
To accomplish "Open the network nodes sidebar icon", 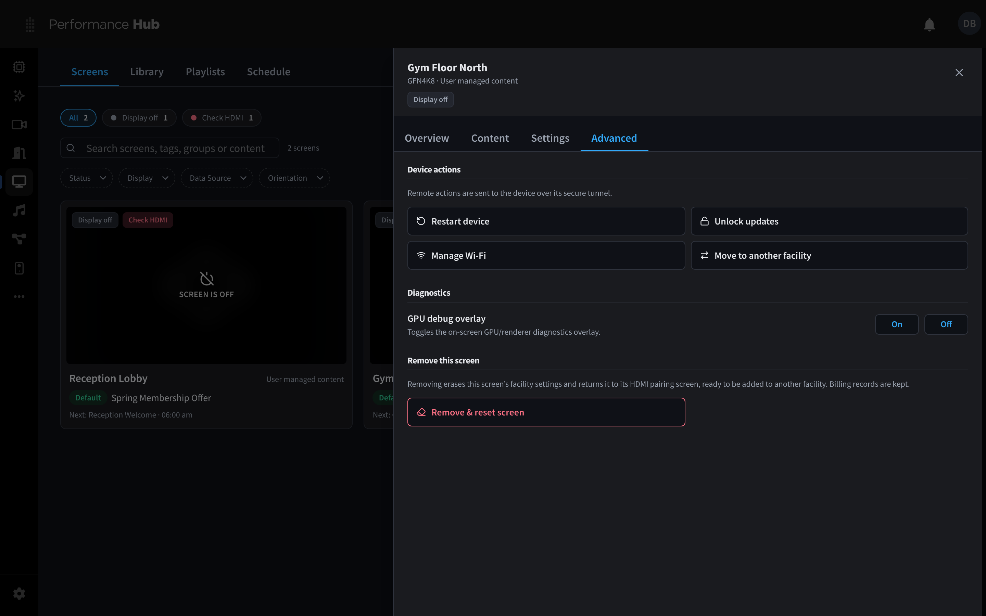I will coord(19,239).
